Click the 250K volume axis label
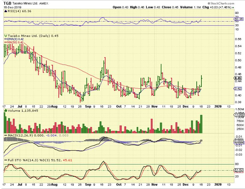 240,129
